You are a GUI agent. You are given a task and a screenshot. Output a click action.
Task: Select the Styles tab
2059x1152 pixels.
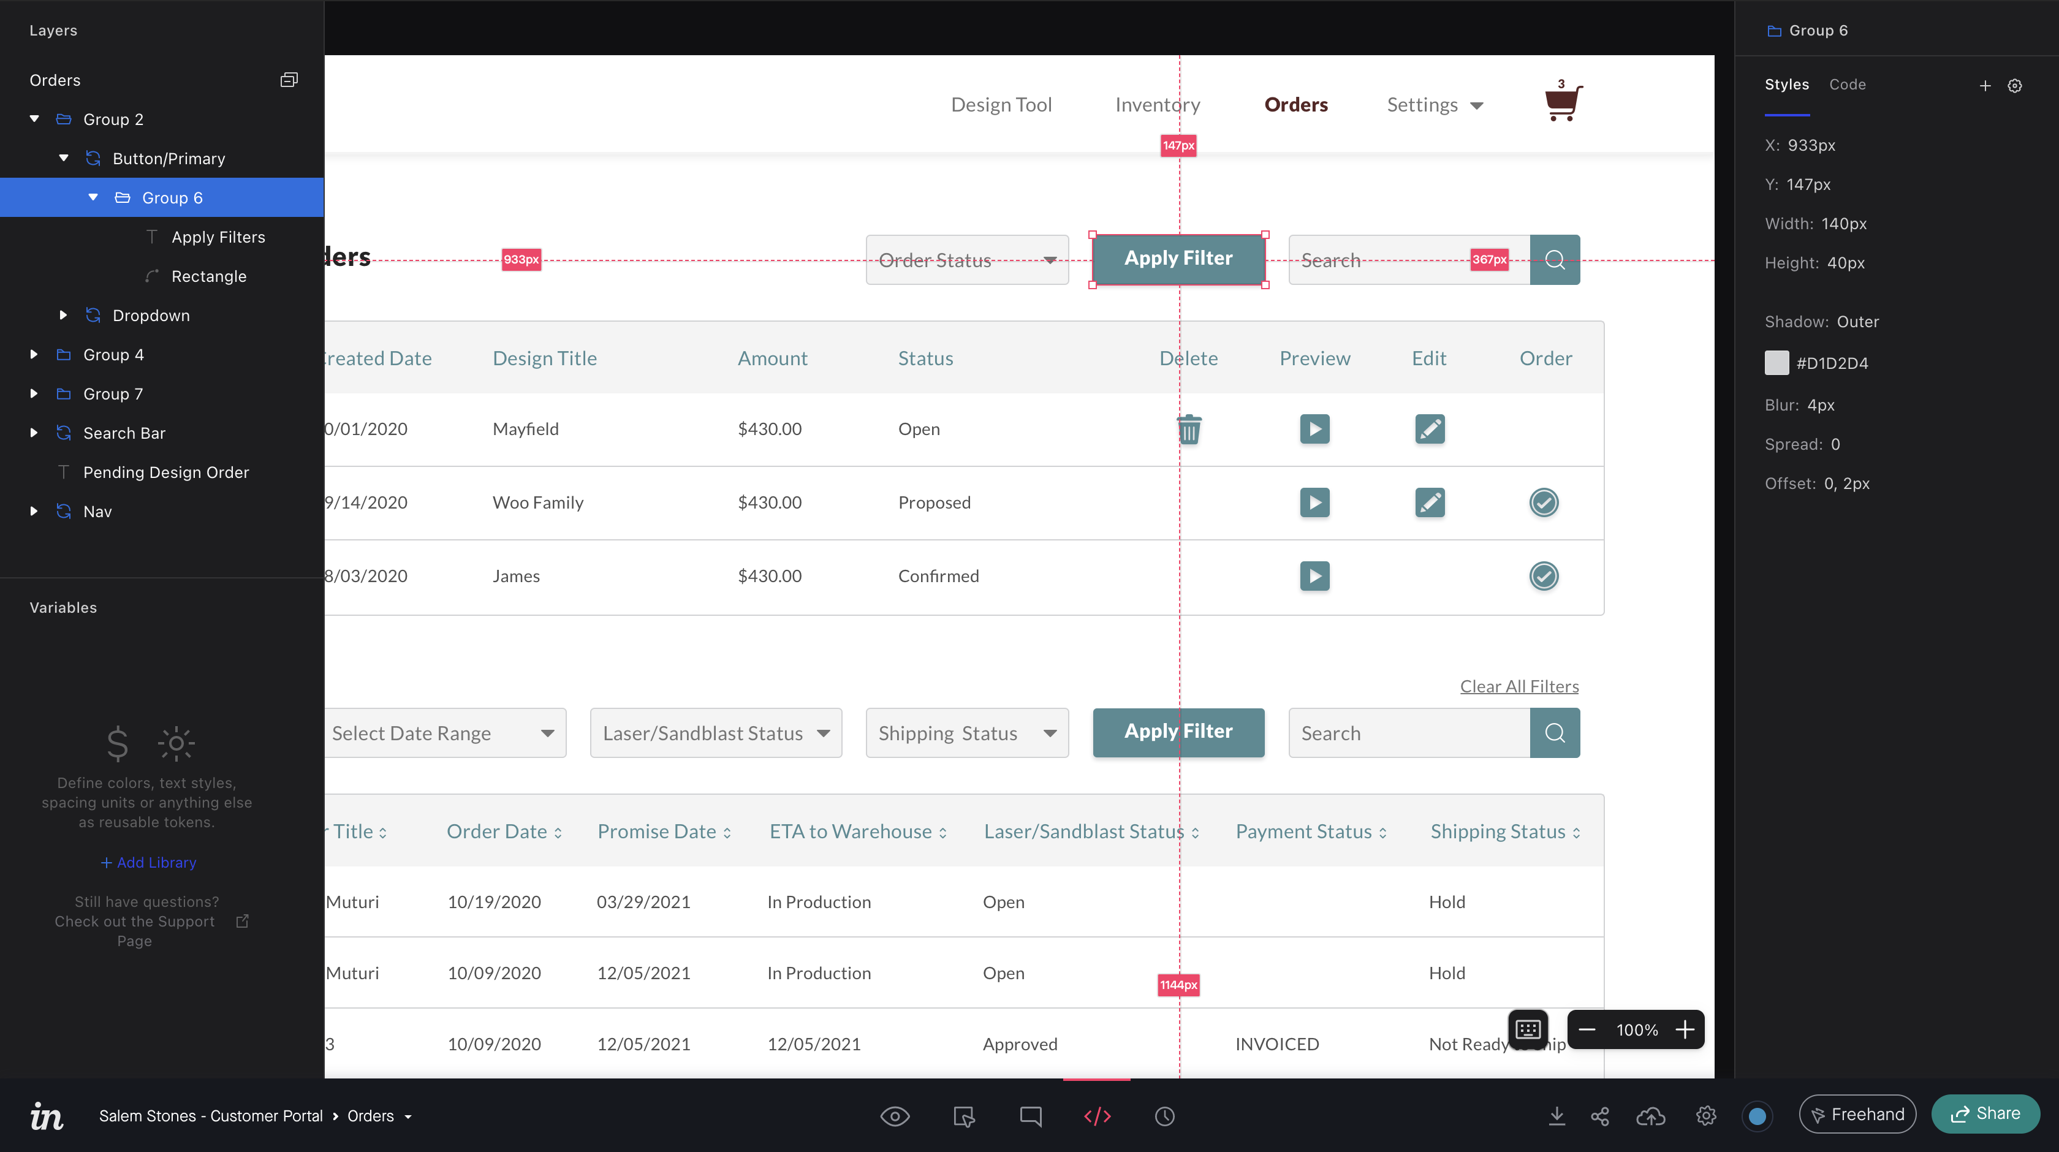click(1786, 85)
